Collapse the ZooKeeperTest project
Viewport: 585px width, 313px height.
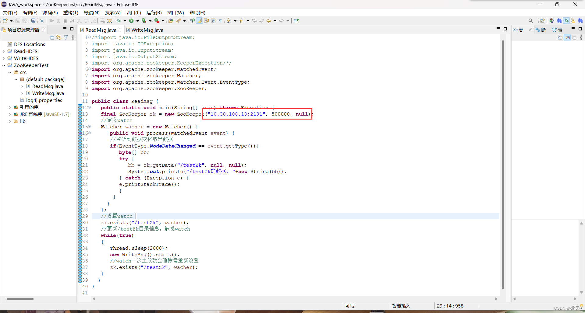[4, 65]
